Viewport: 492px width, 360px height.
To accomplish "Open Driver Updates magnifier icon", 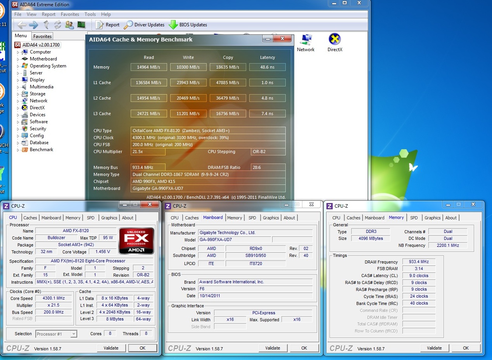I will tap(128, 25).
